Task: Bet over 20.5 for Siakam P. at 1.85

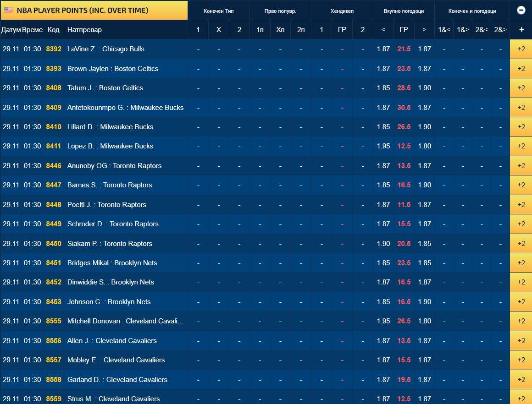Action: click(424, 244)
